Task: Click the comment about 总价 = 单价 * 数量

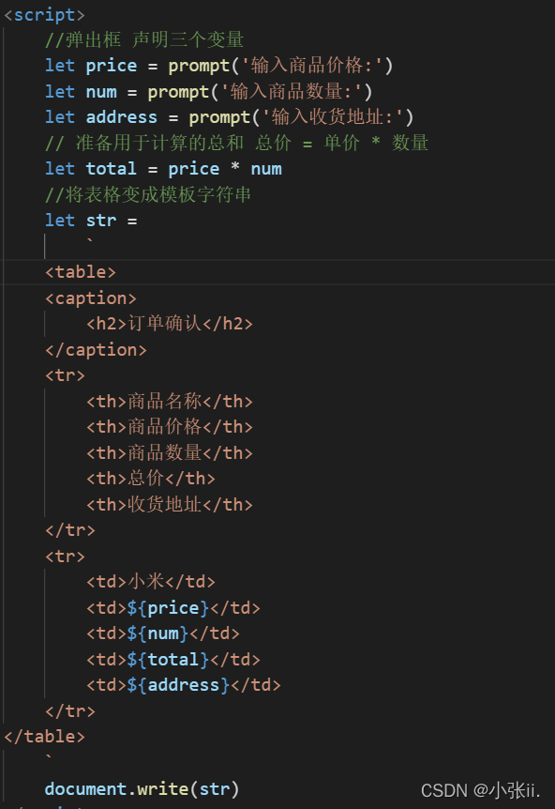Action: (x=236, y=143)
